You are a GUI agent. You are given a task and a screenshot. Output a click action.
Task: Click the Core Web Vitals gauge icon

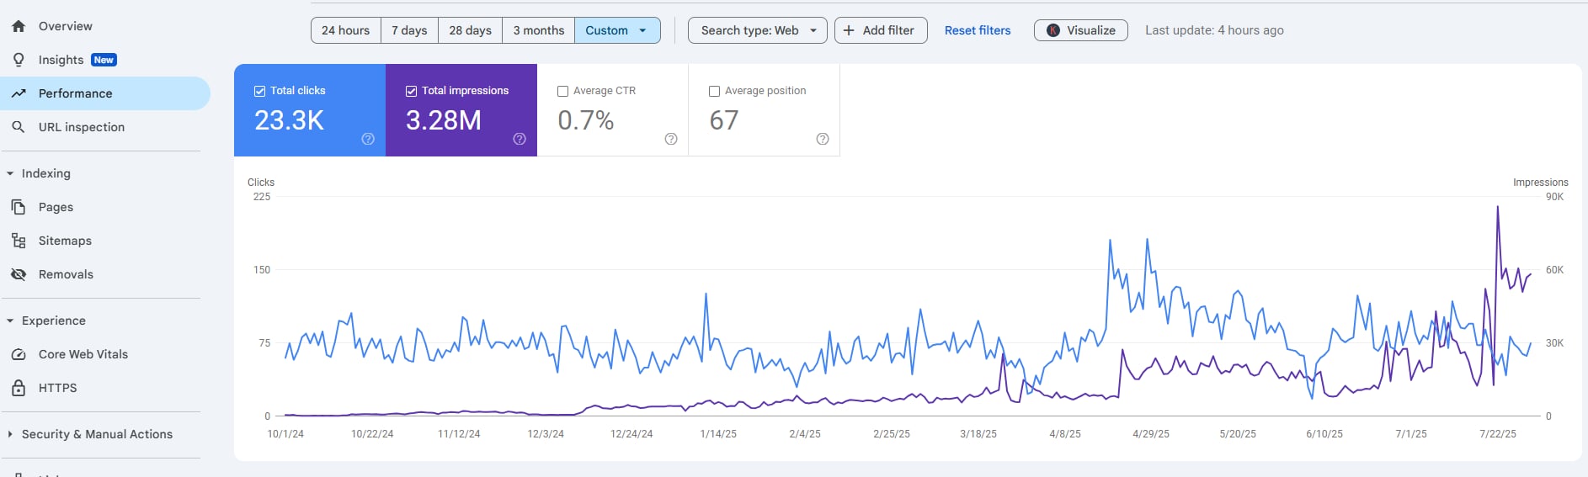click(x=19, y=354)
